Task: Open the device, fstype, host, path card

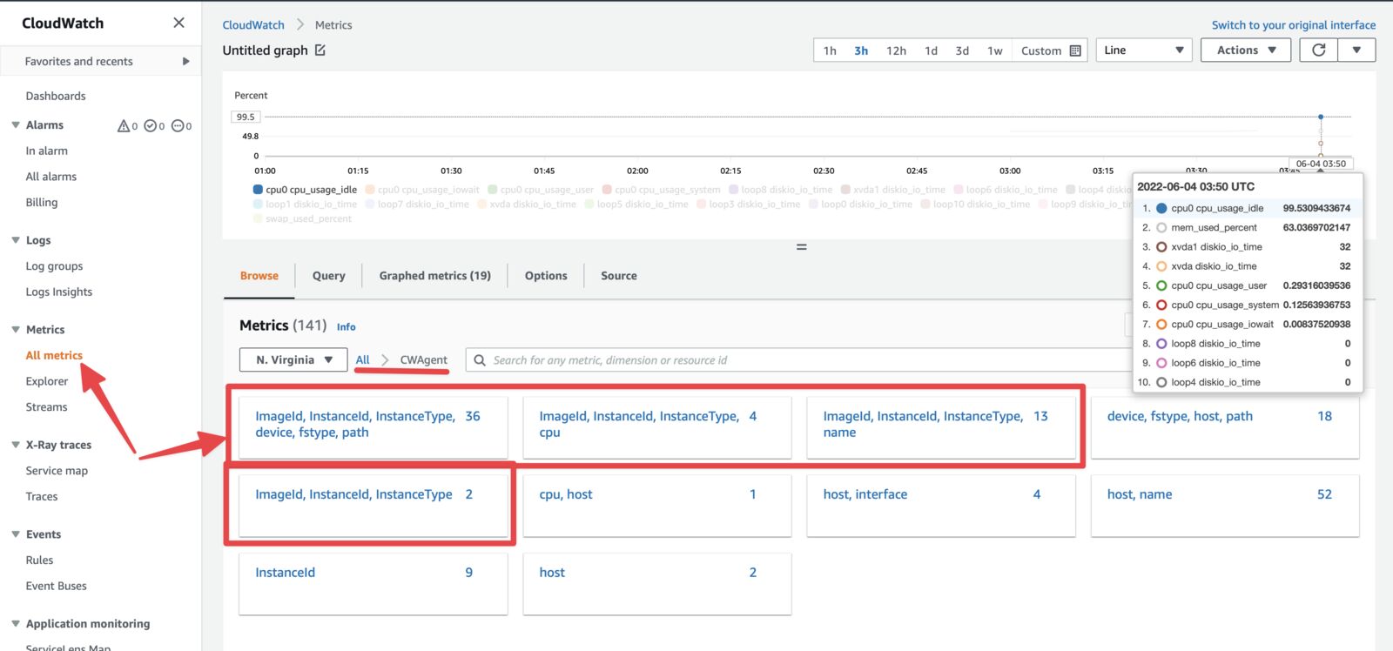Action: click(1225, 427)
